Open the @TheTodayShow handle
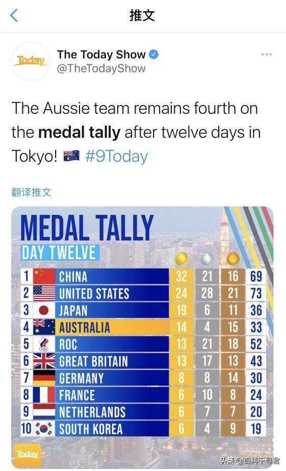Image resolution: width=286 pixels, height=471 pixels. point(101,68)
